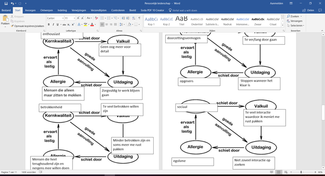325x176 pixels.
Task: Apply the Titel style
Action: coord(182,21)
